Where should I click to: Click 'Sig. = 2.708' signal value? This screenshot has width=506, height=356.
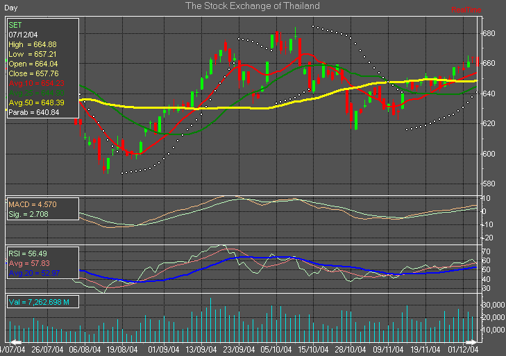pos(28,214)
